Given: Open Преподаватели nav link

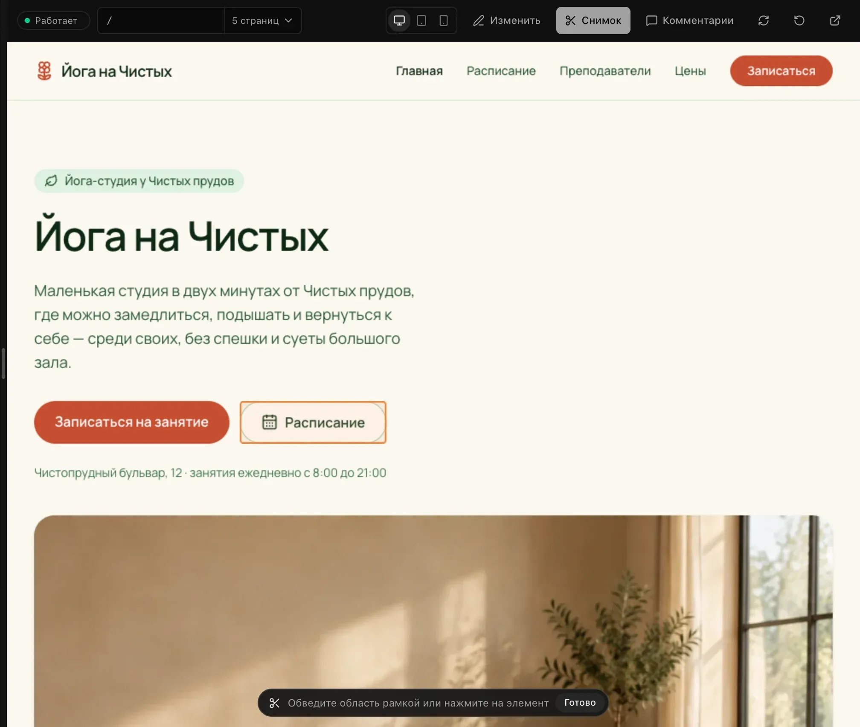Looking at the screenshot, I should click(605, 71).
